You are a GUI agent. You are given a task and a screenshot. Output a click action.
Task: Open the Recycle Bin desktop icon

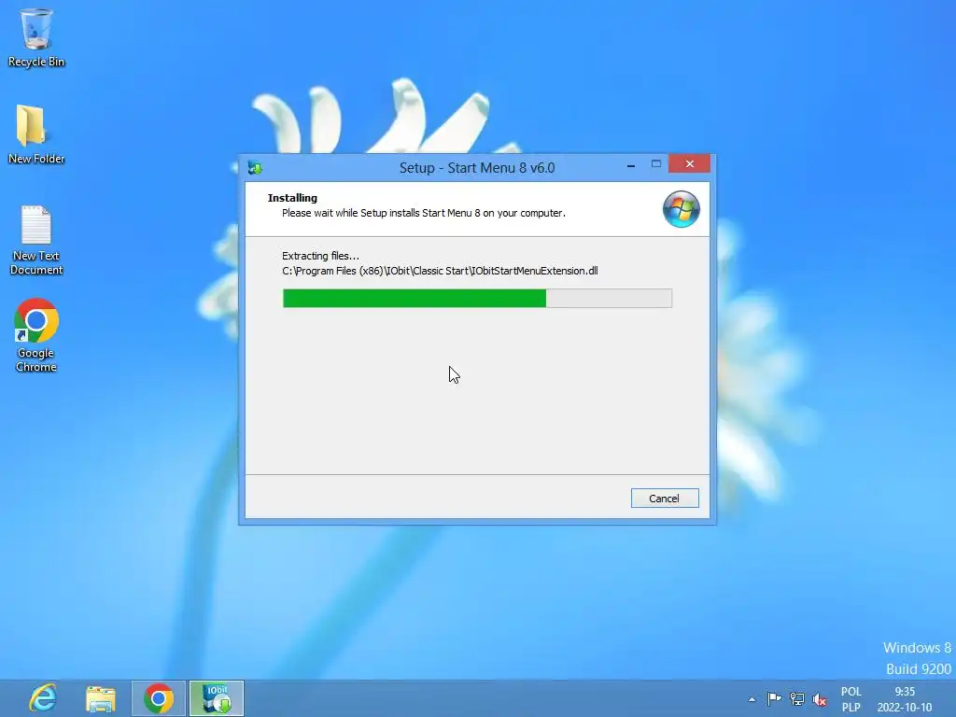point(36,37)
